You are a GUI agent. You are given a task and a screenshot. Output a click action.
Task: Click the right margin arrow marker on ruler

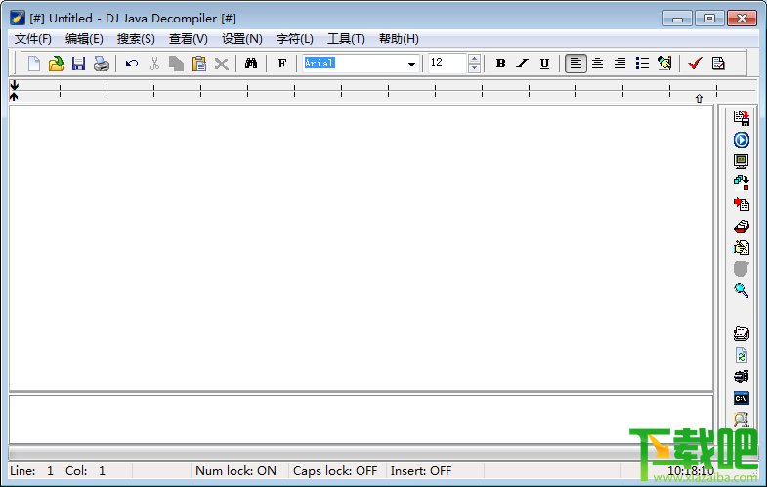click(699, 99)
